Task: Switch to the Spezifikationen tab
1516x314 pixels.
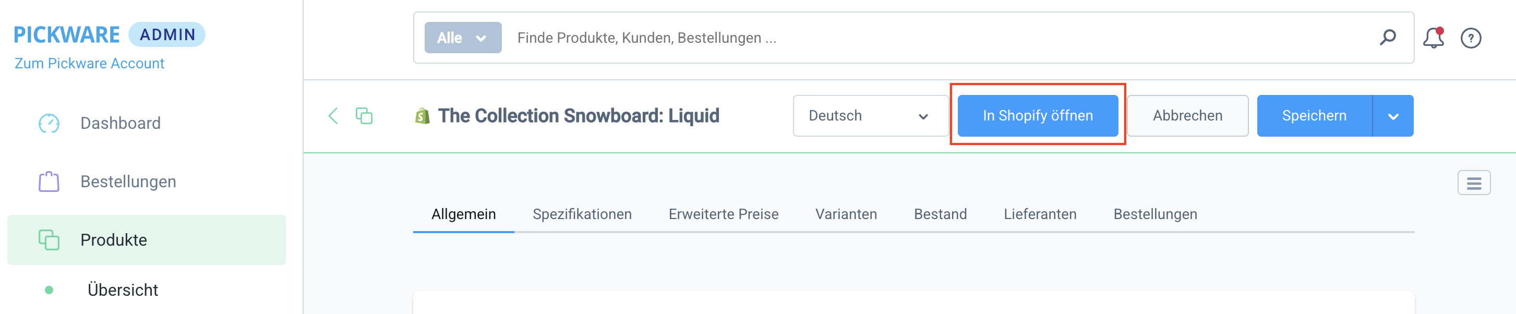Action: 582,214
